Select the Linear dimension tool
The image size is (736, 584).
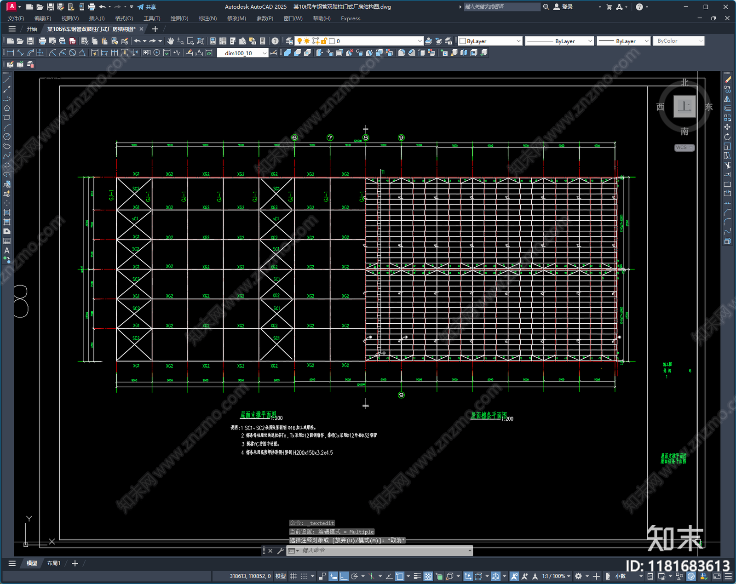coord(10,53)
